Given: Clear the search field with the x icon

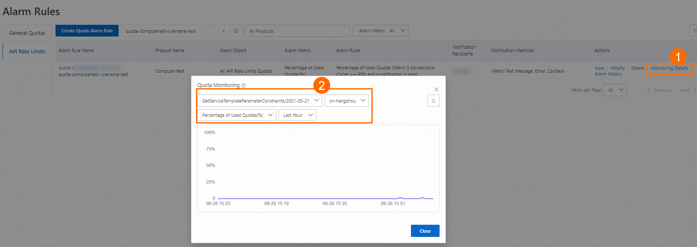Looking at the screenshot, I should click(x=223, y=31).
